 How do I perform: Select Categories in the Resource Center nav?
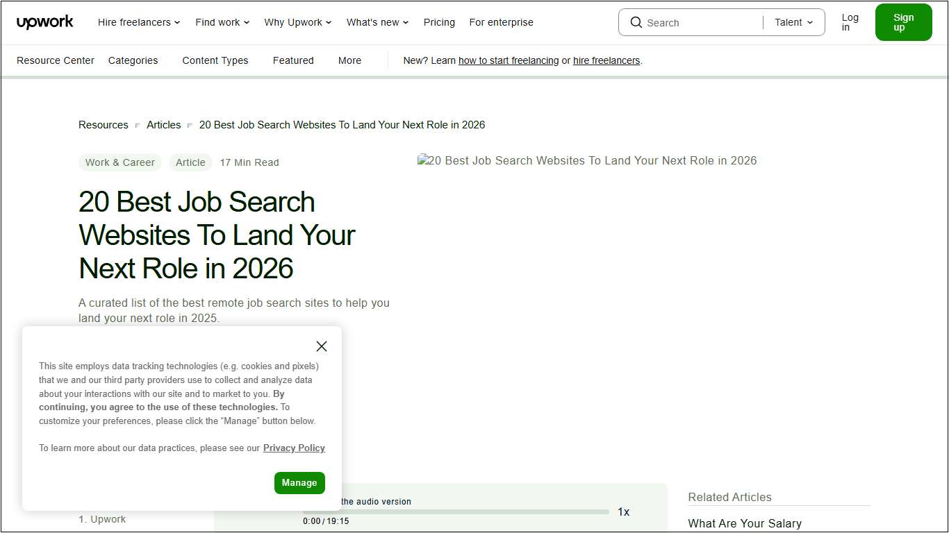[x=133, y=60]
